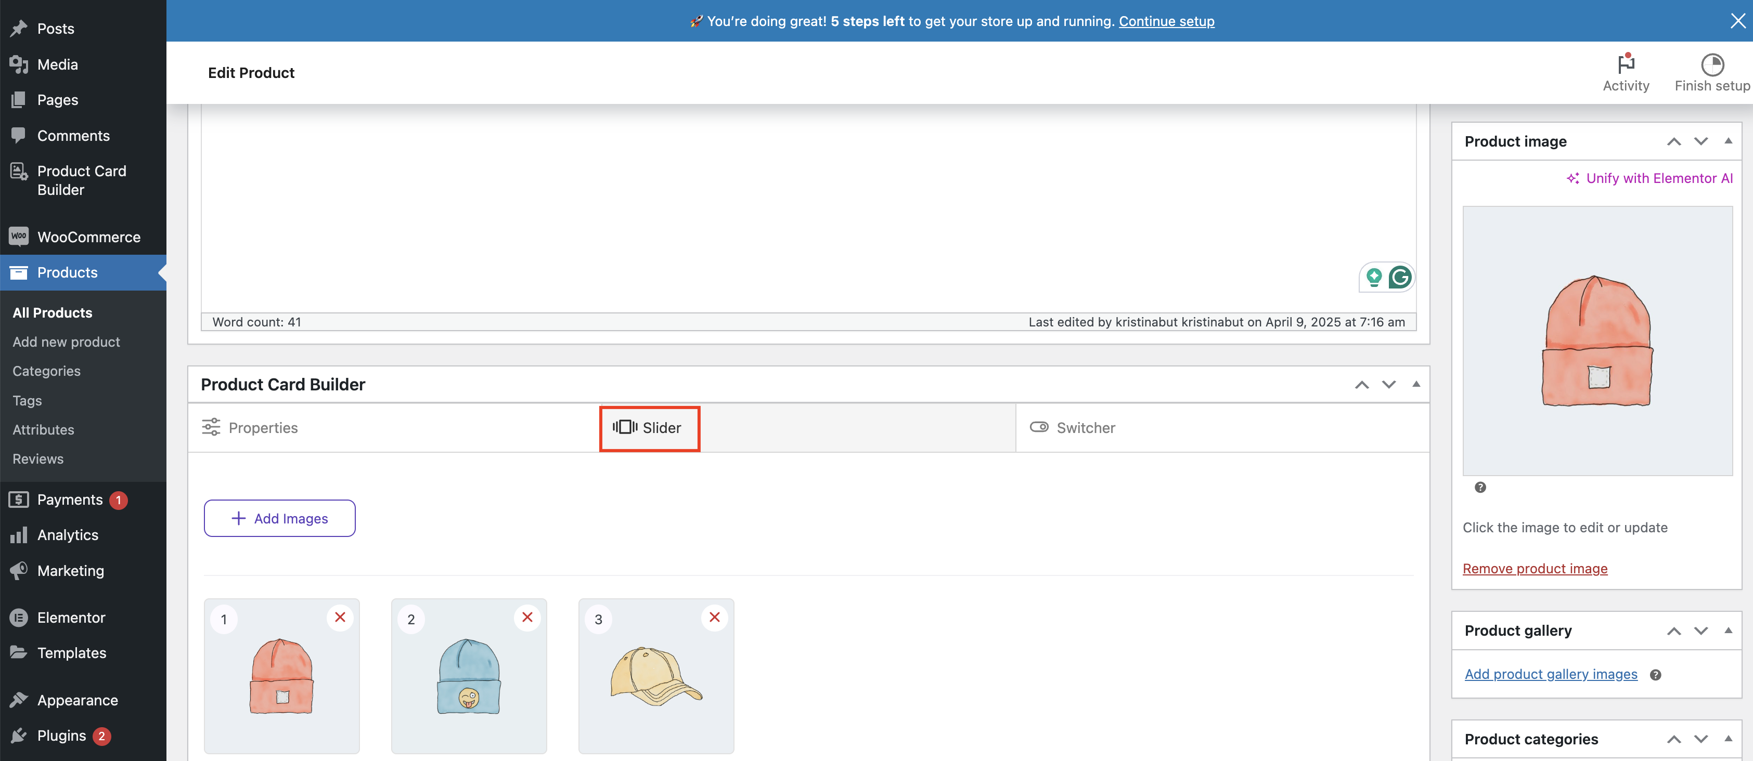
Task: Move Product categories panel up
Action: [x=1673, y=739]
